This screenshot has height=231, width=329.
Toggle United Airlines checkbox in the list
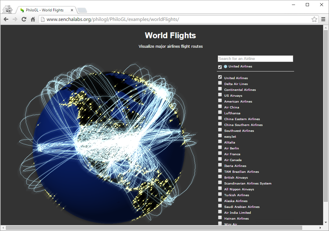coord(220,77)
